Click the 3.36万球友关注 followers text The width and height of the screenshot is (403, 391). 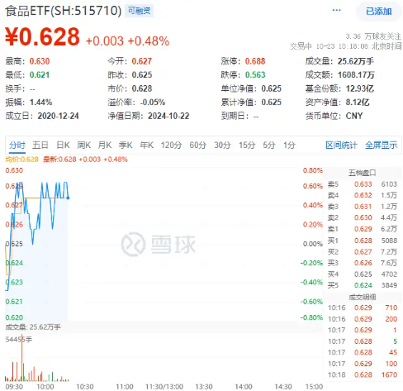[373, 36]
